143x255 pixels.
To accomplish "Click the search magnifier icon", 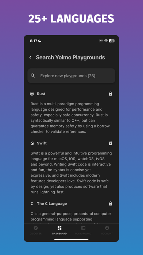I will click(x=33, y=75).
